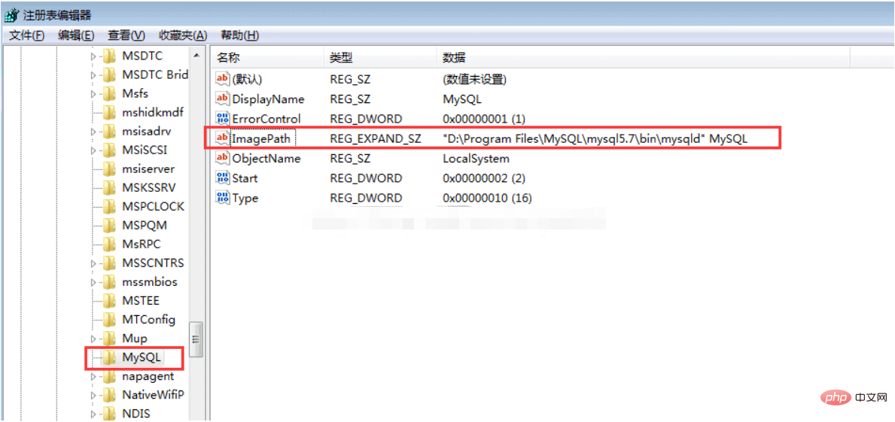Expand the Msfs tree node

(x=93, y=94)
